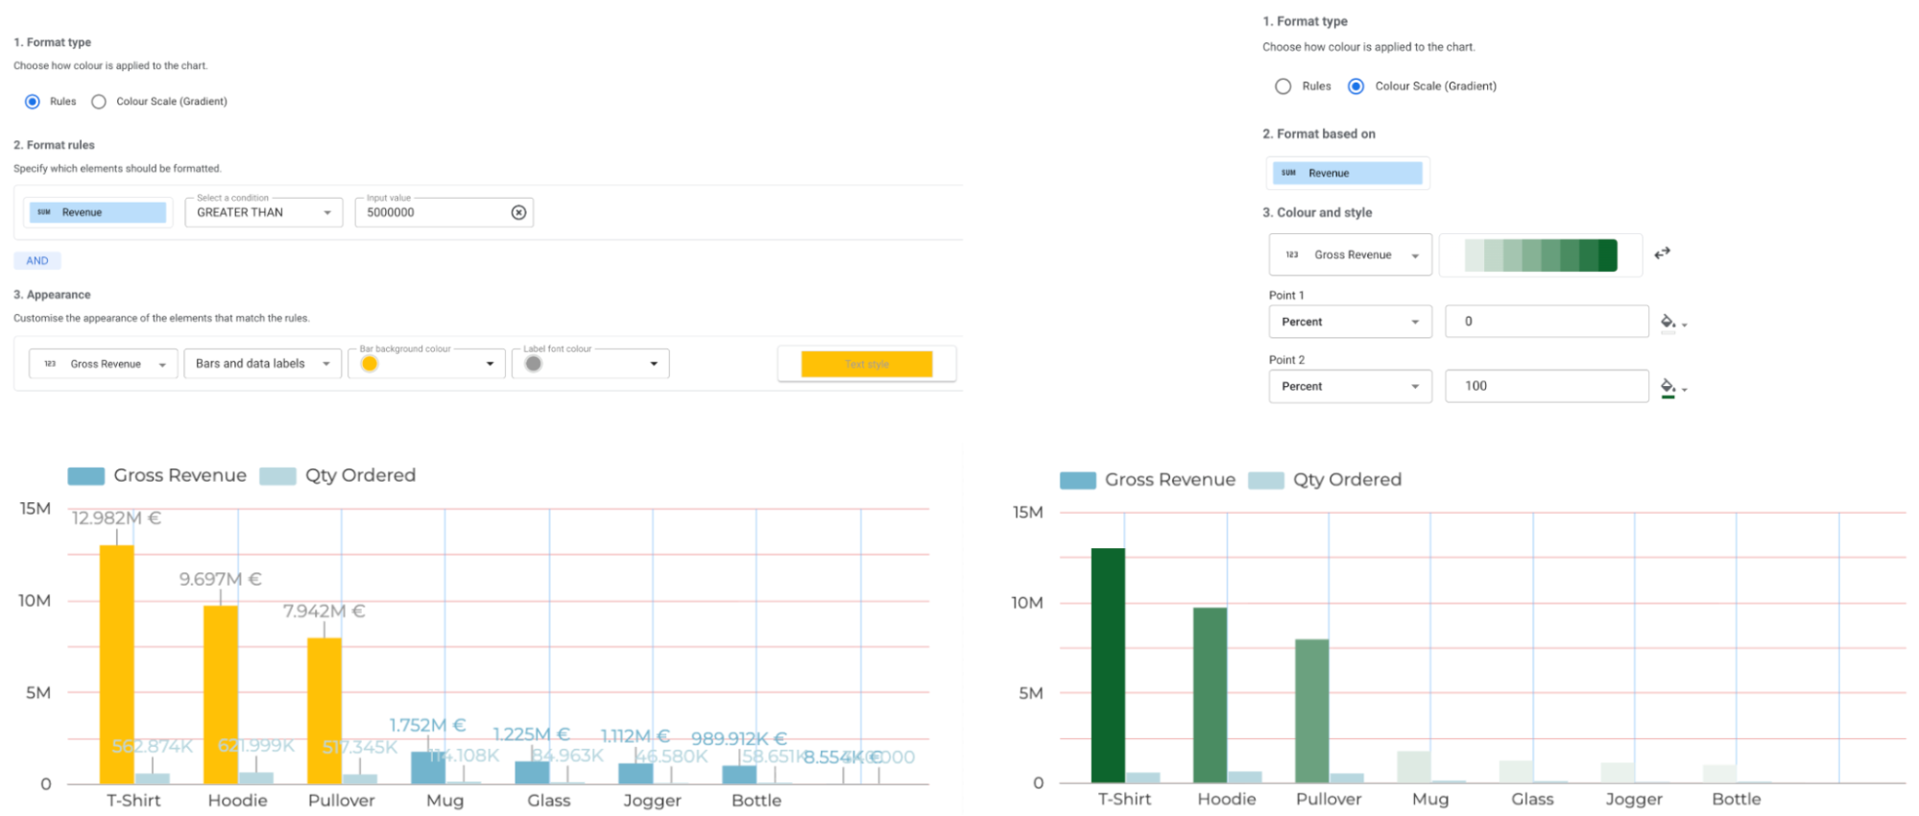Click the dark green T-Shirt bar in right chart
Screen dimensions: 1919x816
[x=1108, y=665]
